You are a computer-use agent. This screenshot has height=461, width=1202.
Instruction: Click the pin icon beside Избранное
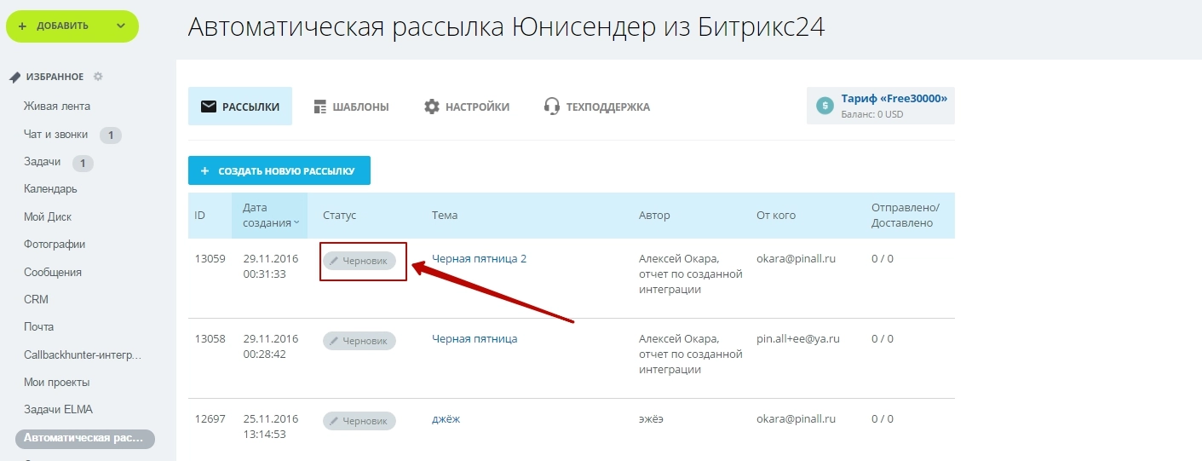[15, 77]
